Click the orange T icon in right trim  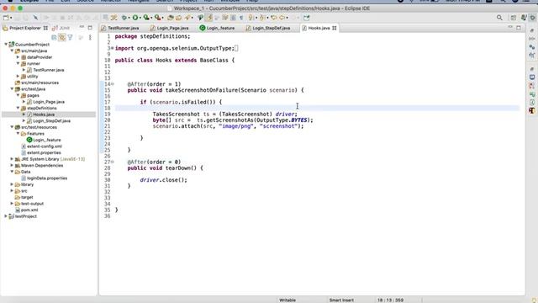point(532,110)
